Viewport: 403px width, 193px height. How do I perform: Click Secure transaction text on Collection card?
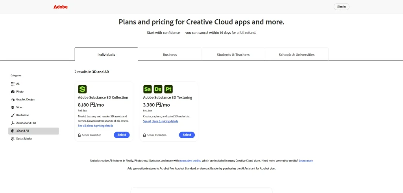point(92,135)
